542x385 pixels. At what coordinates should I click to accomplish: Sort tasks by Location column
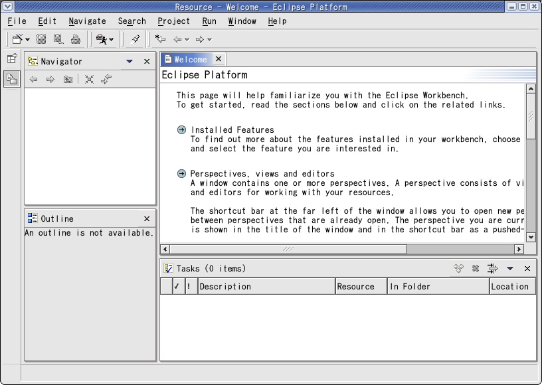tap(513, 286)
